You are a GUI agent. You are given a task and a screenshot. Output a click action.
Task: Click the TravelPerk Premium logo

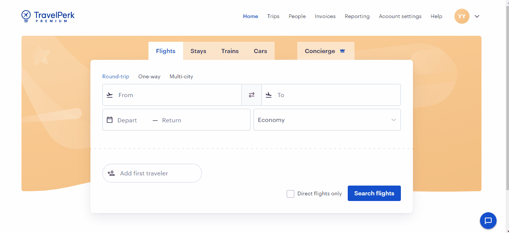[48, 16]
